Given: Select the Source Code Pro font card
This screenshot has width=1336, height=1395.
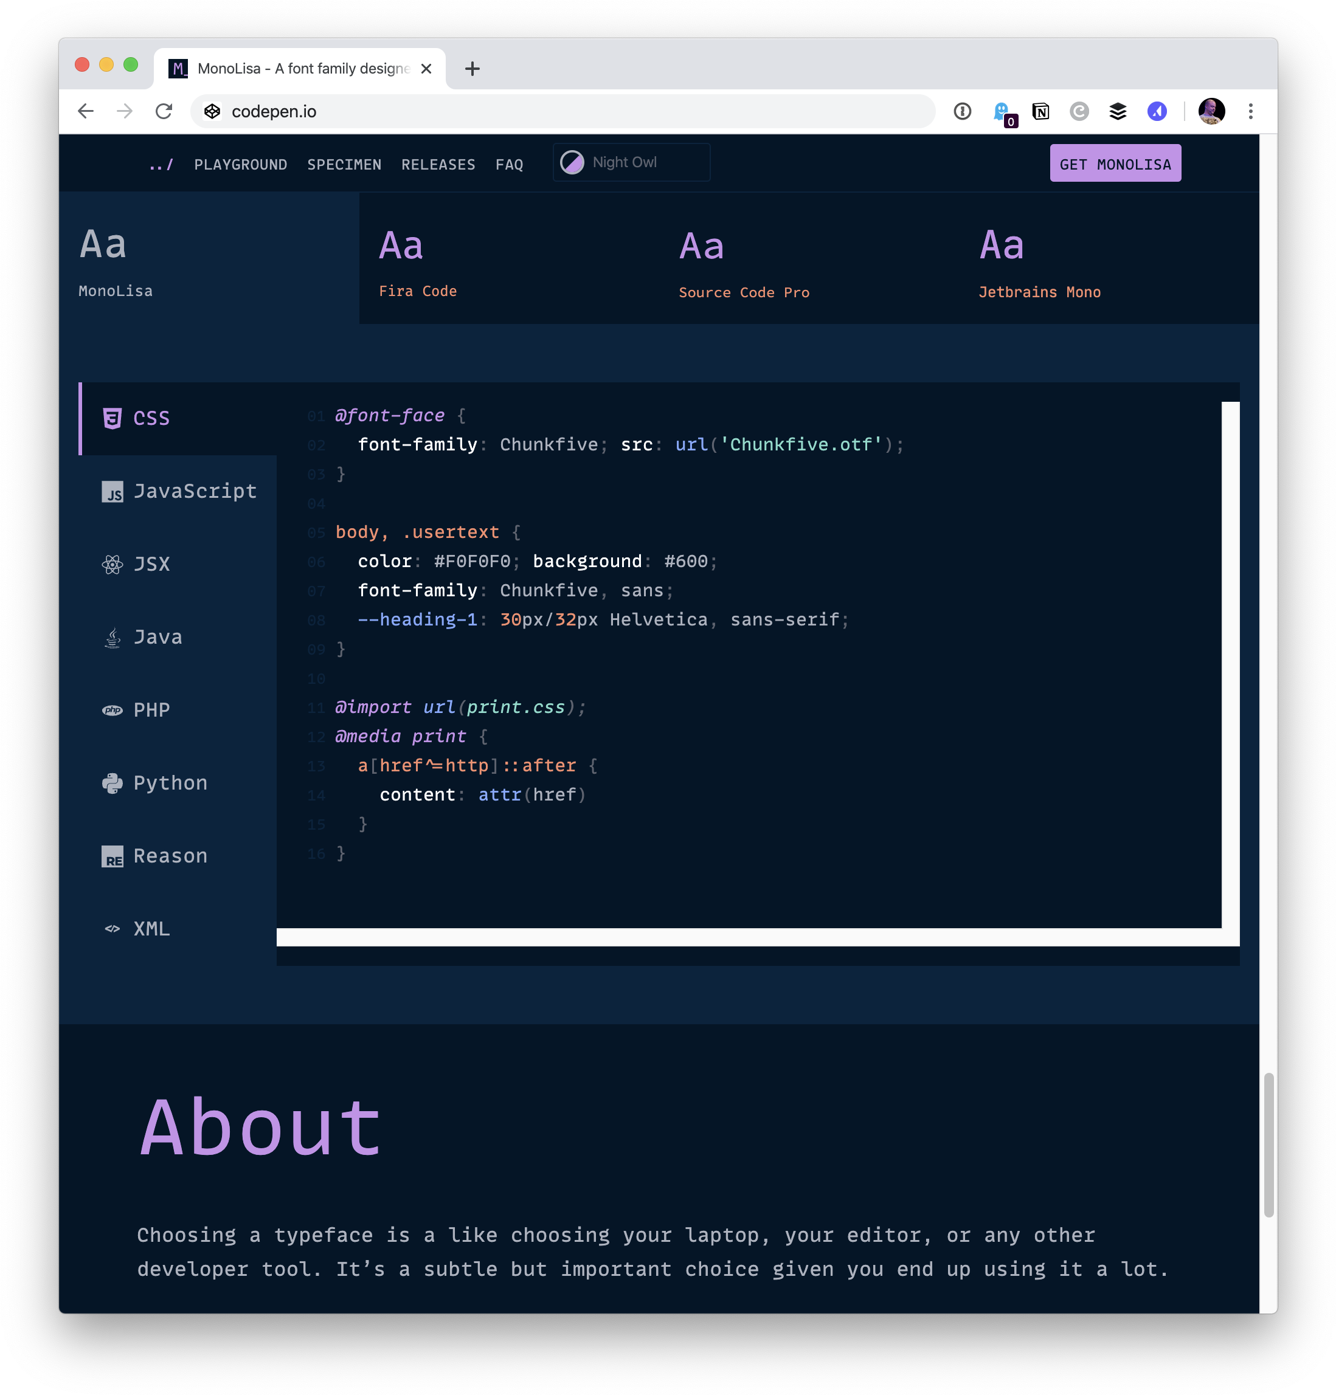Looking at the screenshot, I should pos(809,258).
